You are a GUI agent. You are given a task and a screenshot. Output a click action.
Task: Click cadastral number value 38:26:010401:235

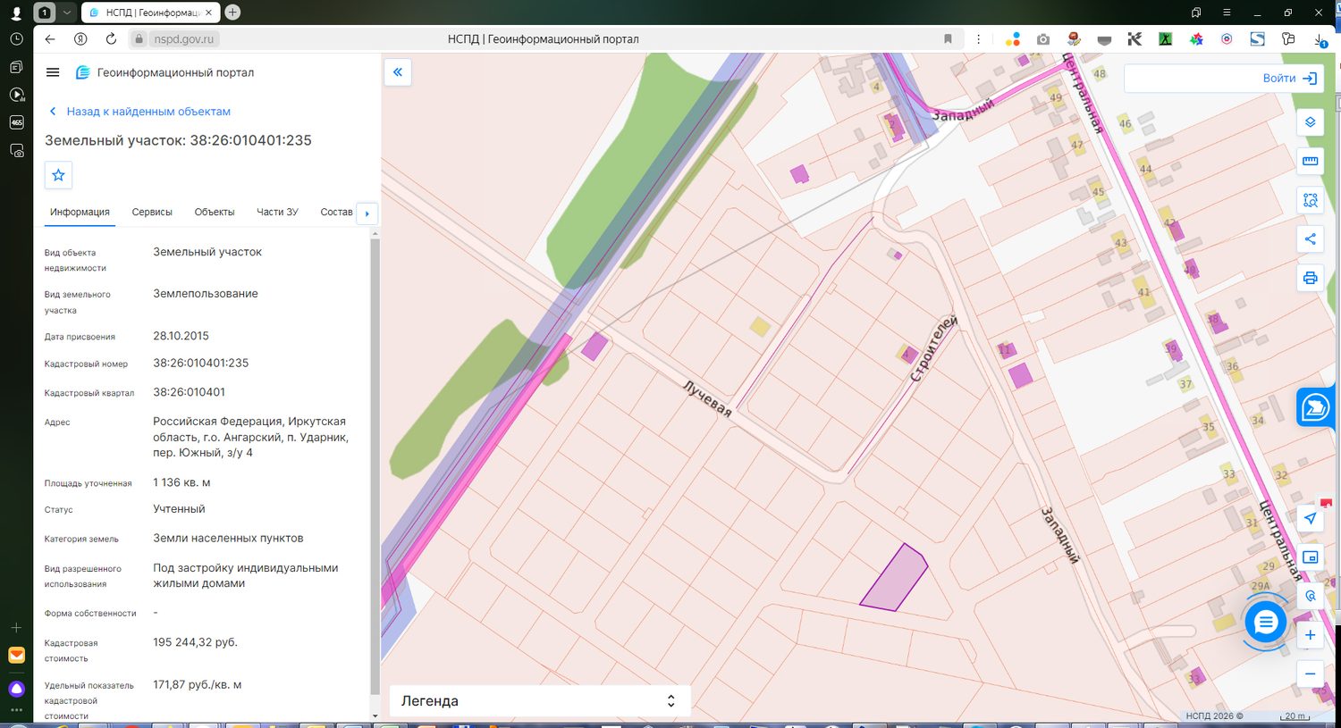pyautogui.click(x=201, y=364)
